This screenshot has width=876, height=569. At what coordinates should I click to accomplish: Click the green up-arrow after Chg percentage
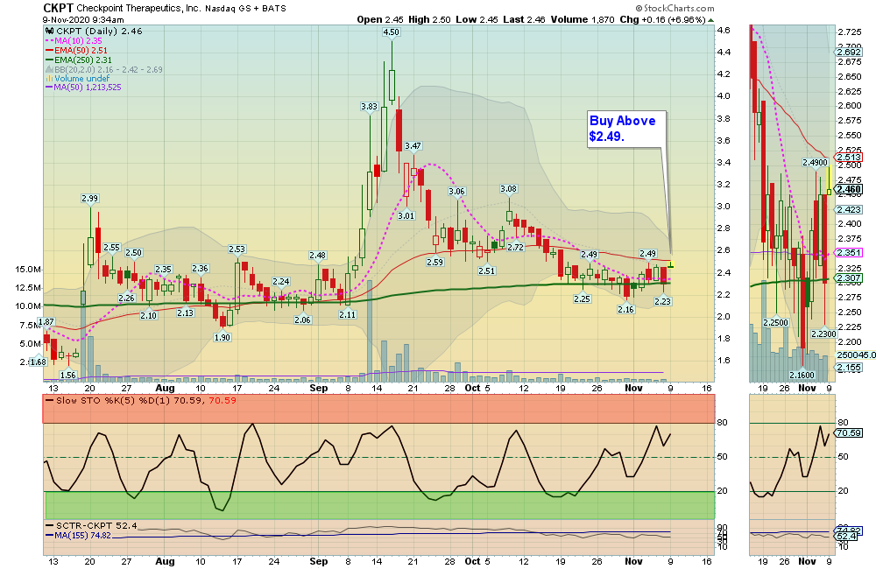pos(710,20)
